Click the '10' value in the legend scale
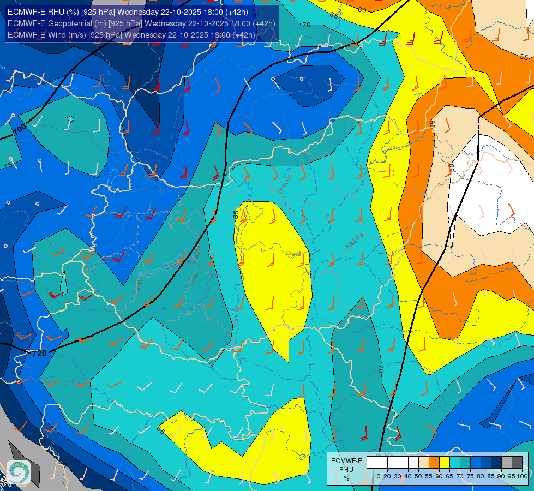 (x=377, y=476)
